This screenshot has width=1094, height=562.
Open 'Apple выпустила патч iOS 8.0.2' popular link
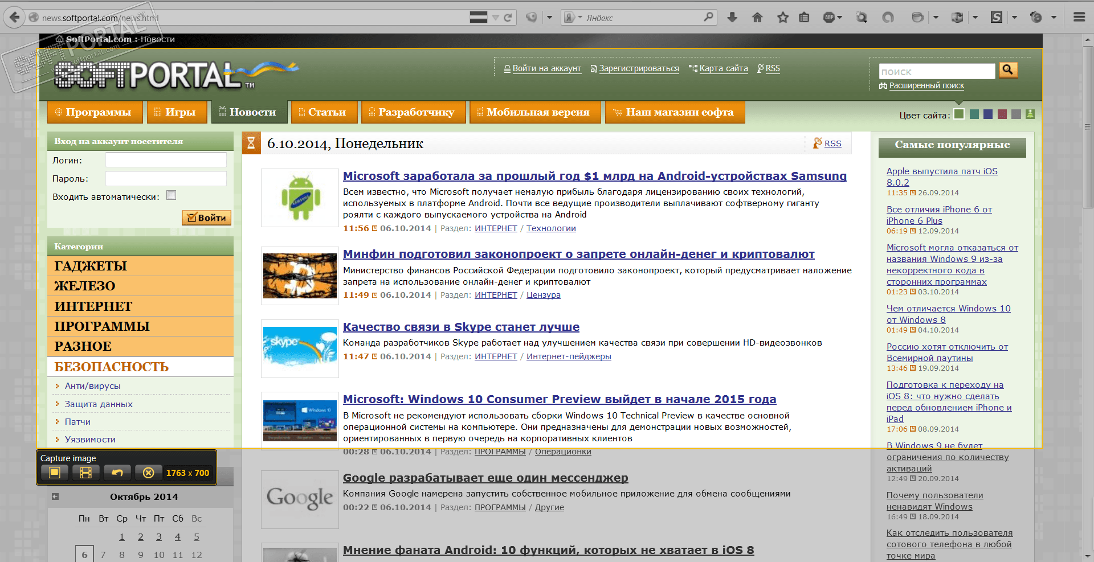coord(942,177)
